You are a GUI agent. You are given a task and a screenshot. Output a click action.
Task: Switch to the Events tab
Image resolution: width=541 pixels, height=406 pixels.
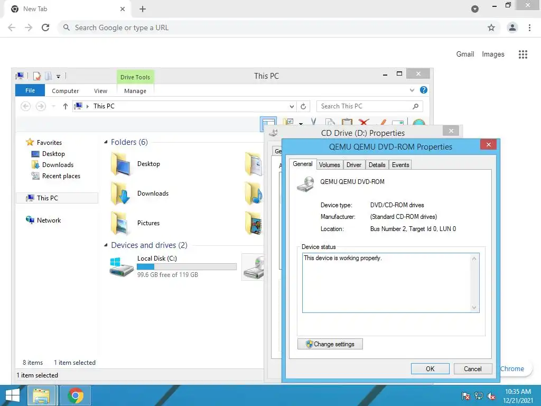(x=400, y=165)
